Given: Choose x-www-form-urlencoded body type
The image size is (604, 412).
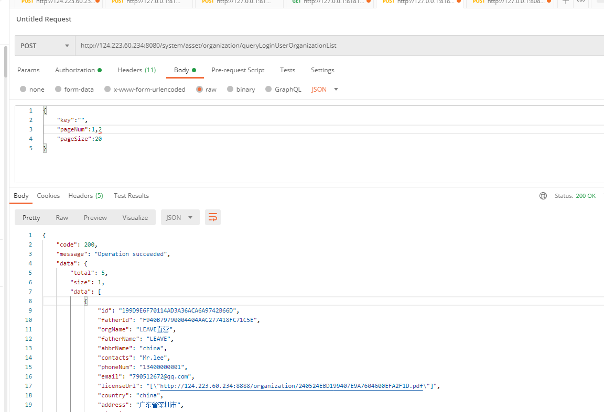Looking at the screenshot, I should (x=107, y=90).
